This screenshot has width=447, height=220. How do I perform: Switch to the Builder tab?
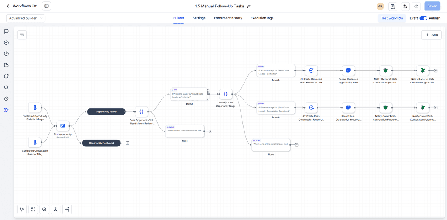click(x=179, y=18)
